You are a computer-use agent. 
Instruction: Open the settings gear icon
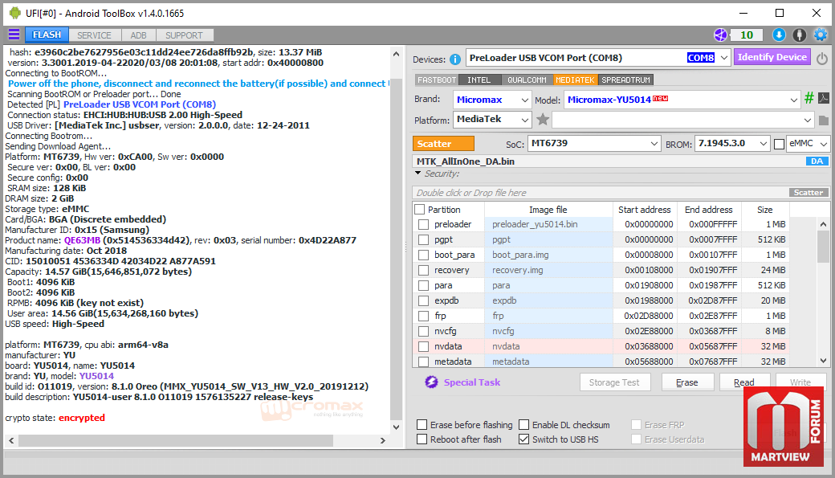click(821, 35)
